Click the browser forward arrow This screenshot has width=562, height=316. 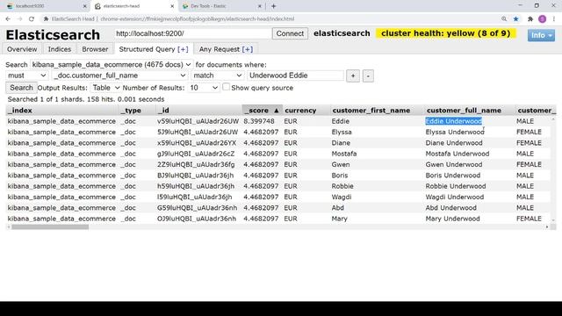pos(19,19)
